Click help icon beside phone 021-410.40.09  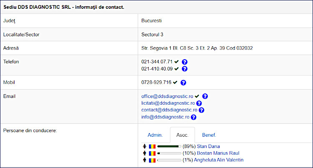coord(184,69)
